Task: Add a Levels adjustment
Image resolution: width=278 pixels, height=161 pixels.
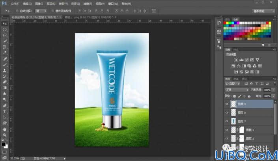Action: [241, 60]
